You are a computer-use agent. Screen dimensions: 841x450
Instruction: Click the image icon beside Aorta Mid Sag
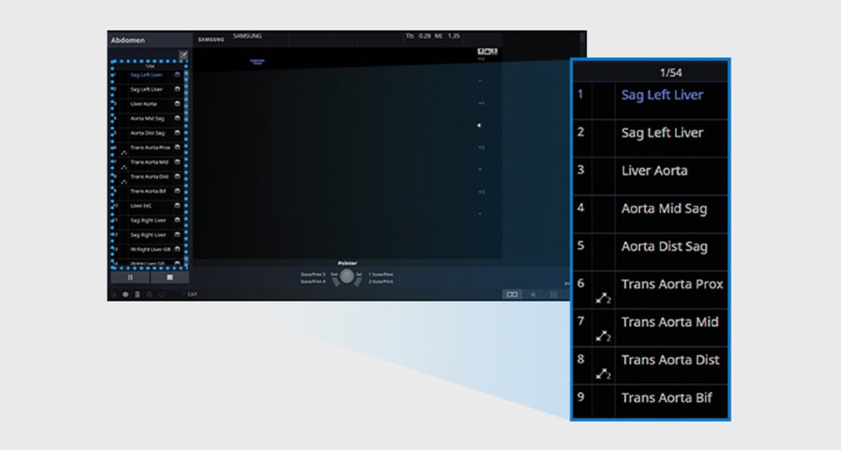click(178, 119)
